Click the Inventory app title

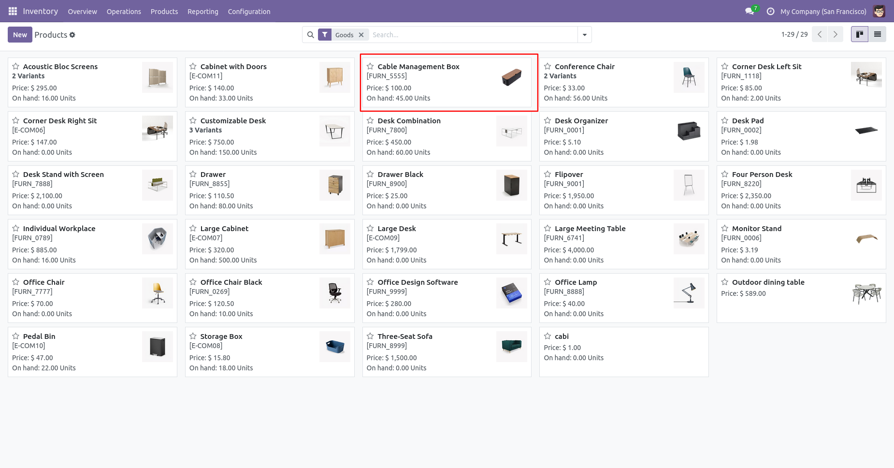pyautogui.click(x=41, y=11)
